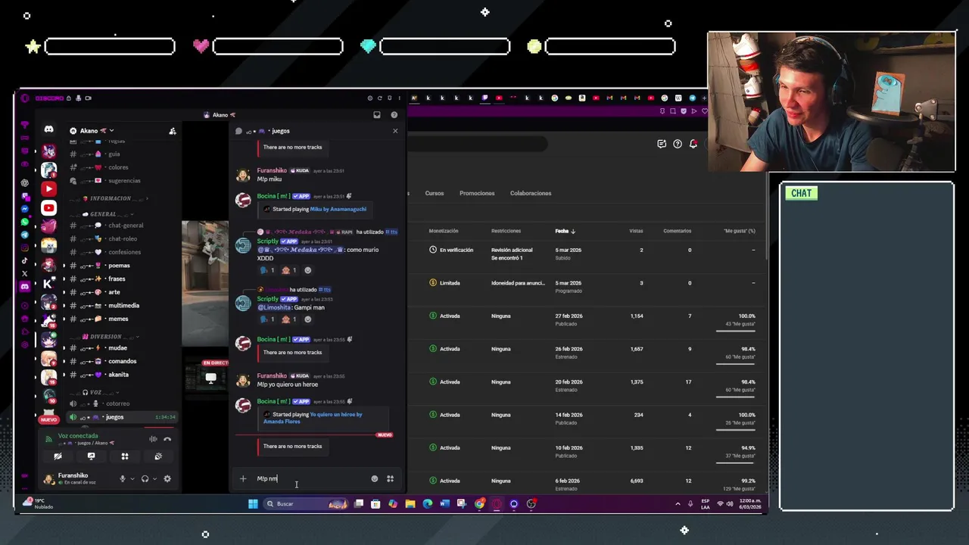Open YouTube Studio notifications bell
The image size is (969, 545).
(693, 144)
